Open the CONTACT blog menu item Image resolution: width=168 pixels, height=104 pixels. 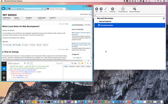point(53,19)
